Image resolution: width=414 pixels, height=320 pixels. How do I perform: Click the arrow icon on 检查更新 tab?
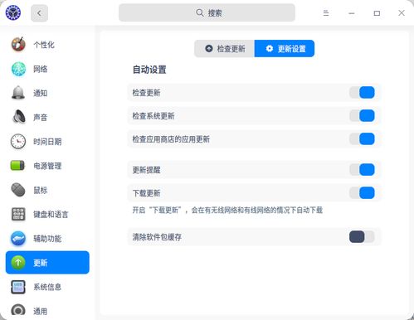pos(209,49)
